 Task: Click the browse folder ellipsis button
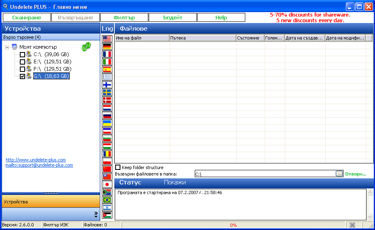coord(339,174)
